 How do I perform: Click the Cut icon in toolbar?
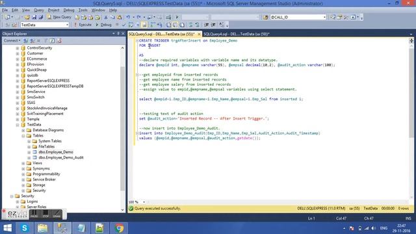[105, 18]
